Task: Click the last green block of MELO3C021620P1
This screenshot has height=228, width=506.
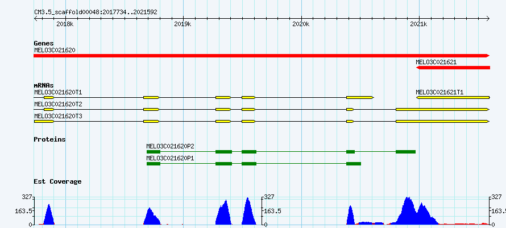Action: click(x=354, y=164)
